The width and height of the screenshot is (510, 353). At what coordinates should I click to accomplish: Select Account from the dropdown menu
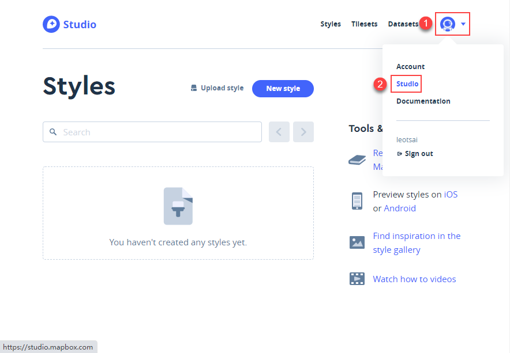point(410,66)
